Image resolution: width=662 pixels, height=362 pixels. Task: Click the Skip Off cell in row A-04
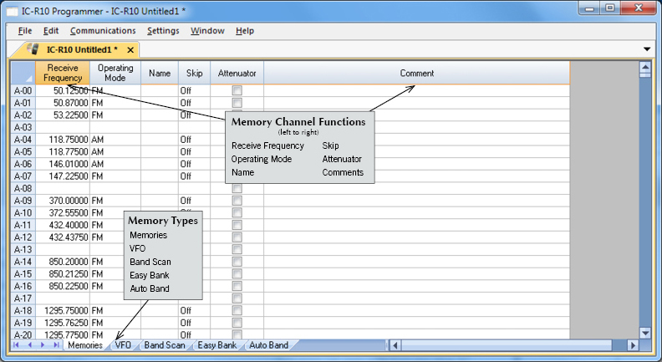[194, 140]
